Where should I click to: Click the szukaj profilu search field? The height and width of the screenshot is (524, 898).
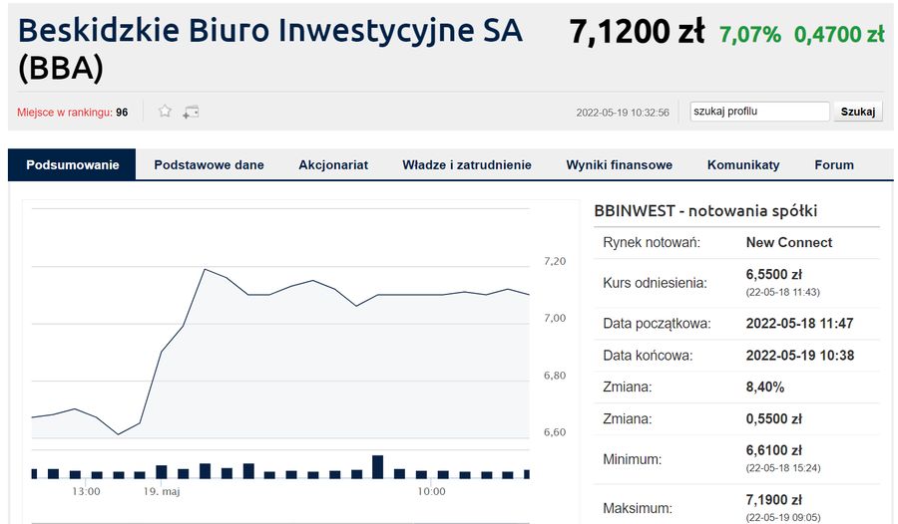[759, 112]
